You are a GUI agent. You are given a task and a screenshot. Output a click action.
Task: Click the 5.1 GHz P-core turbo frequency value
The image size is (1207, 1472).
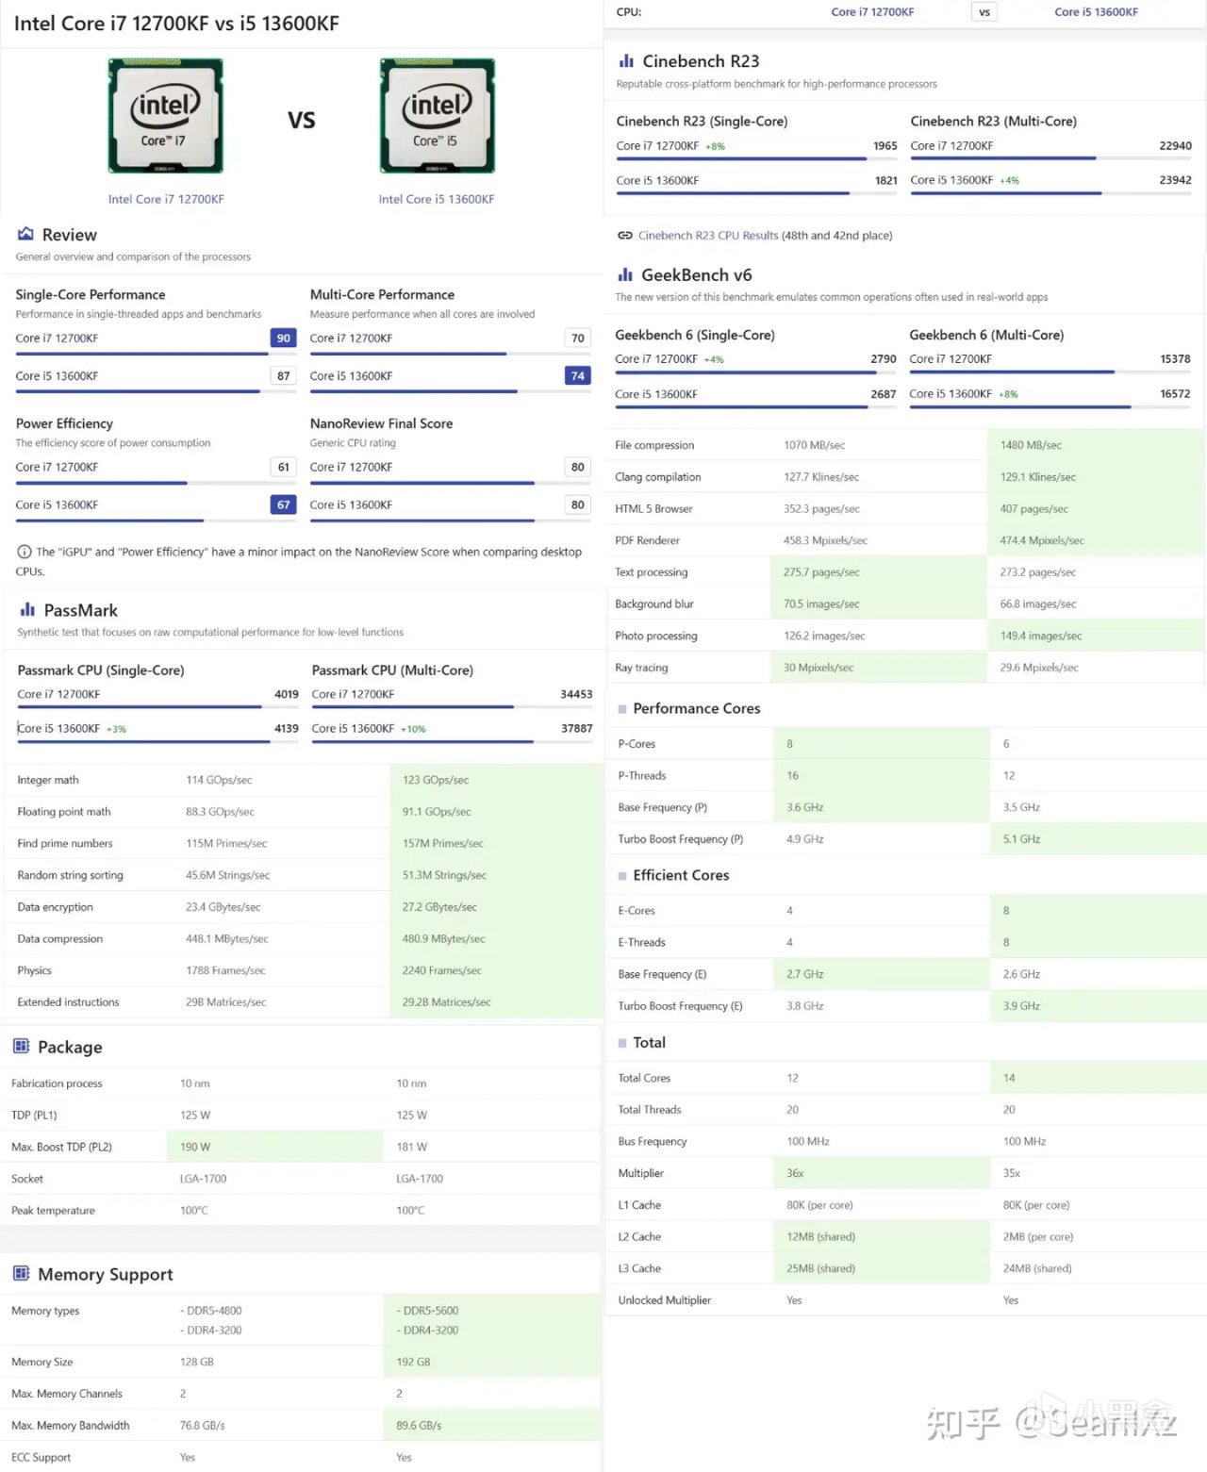click(x=1022, y=839)
